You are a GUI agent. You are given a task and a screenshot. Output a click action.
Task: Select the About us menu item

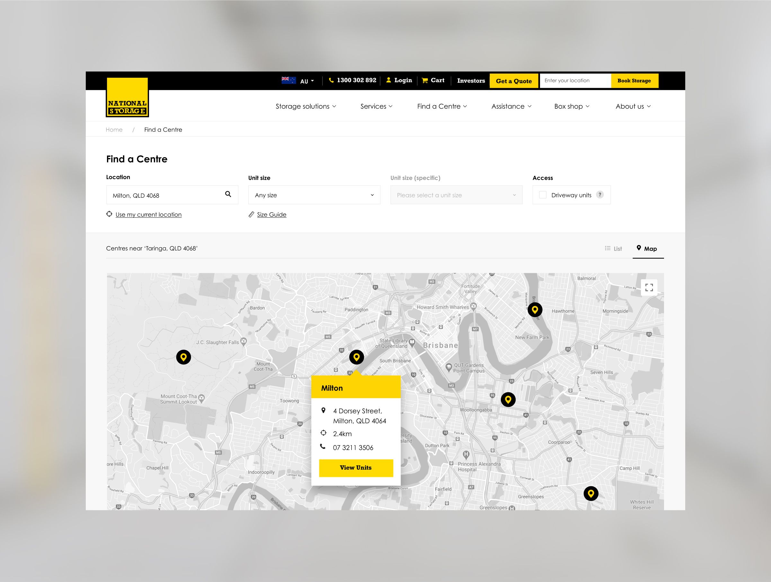pyautogui.click(x=633, y=106)
